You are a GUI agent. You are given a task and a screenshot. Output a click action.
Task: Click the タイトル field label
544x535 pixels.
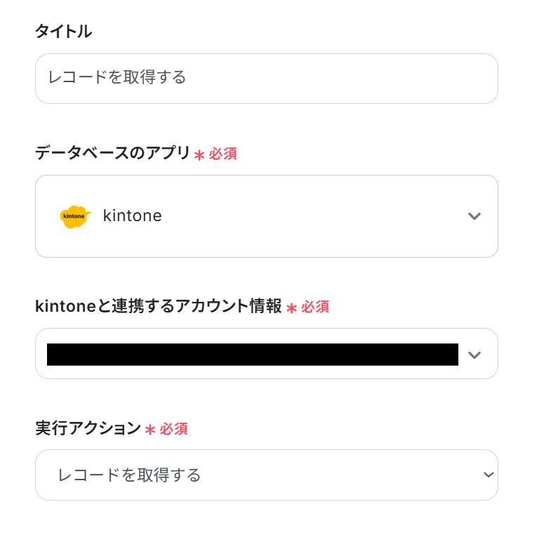[x=63, y=31]
